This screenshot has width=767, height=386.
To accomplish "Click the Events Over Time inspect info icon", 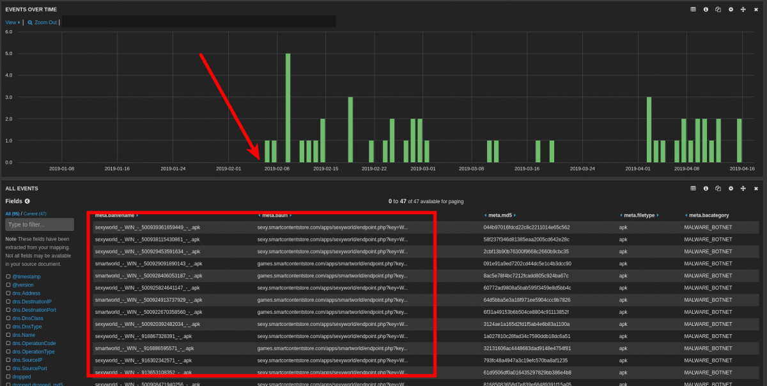I will click(x=706, y=10).
